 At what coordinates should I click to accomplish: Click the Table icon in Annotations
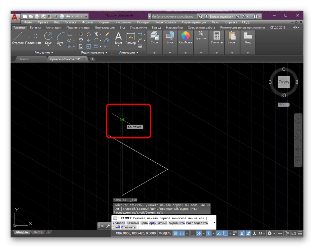140,47
